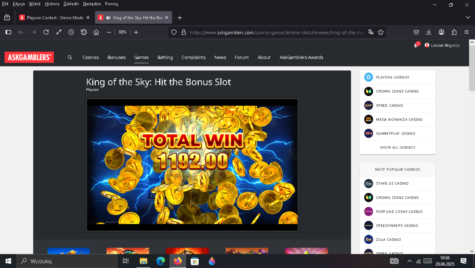The image size is (475, 268).
Task: Close the King of the Sky tab
Action: click(x=167, y=18)
